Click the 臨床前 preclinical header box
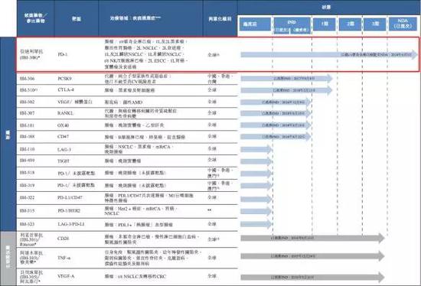This screenshot has height=286, width=421. click(x=255, y=24)
